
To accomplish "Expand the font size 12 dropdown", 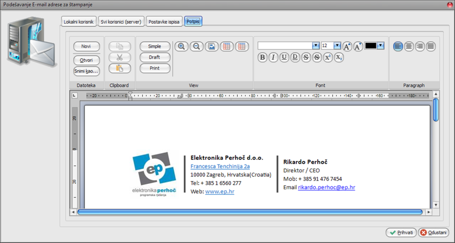I will pos(337,46).
